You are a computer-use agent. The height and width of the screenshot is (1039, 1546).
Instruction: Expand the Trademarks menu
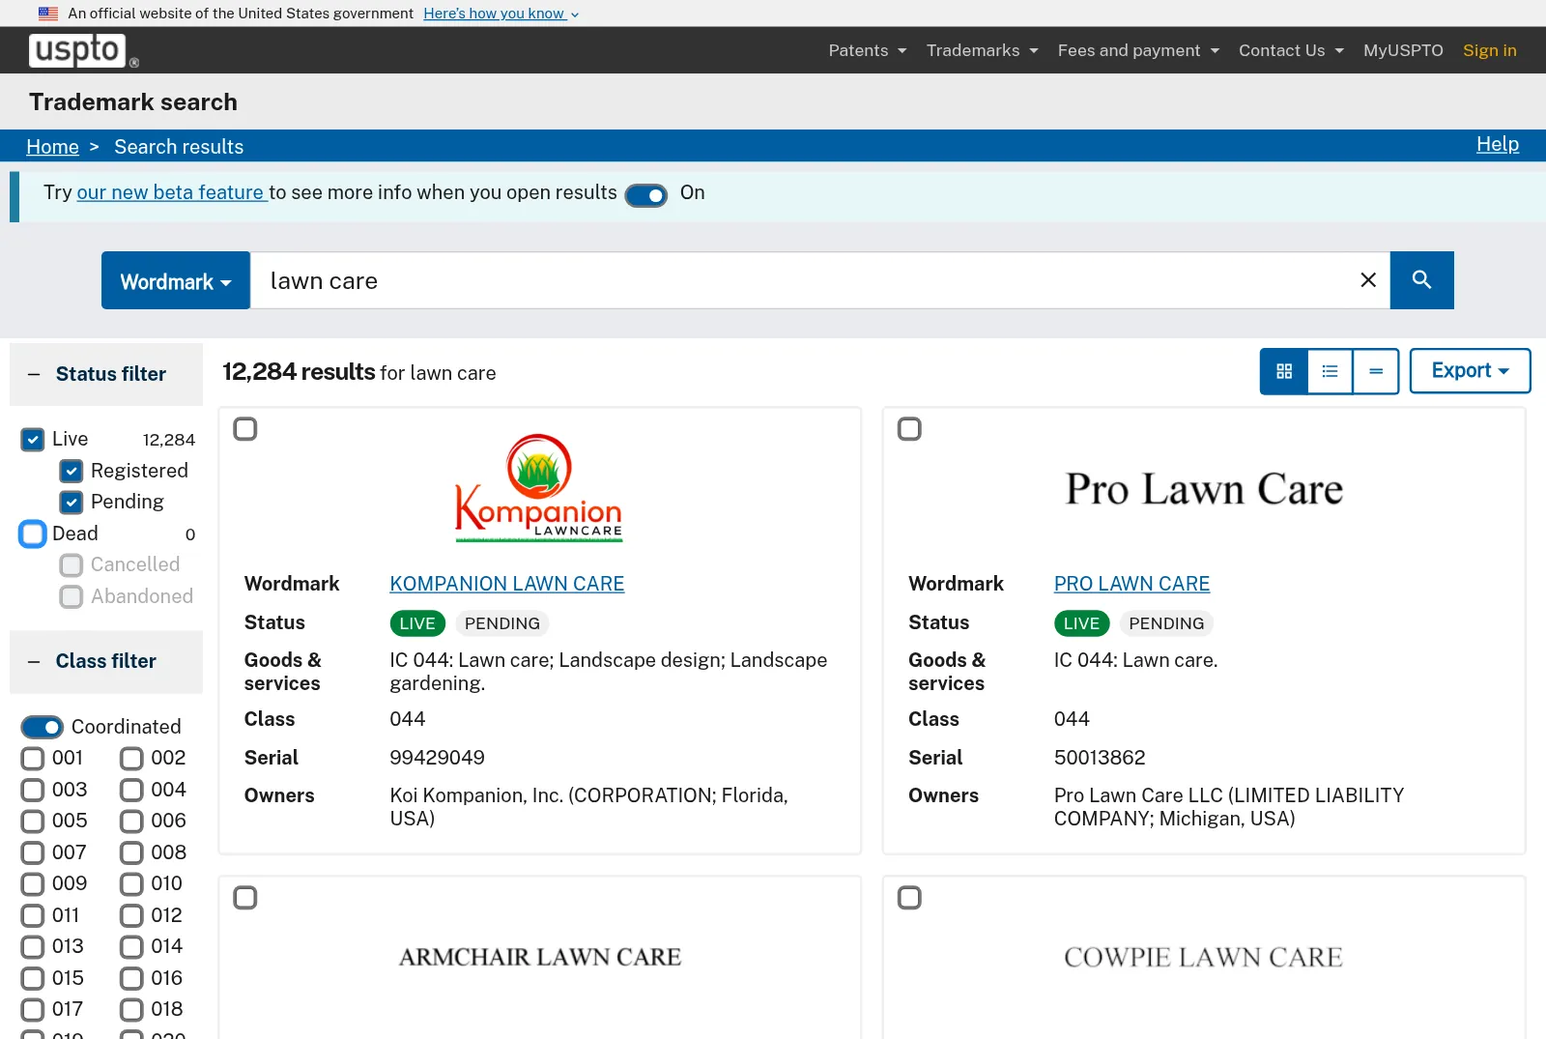click(x=982, y=50)
